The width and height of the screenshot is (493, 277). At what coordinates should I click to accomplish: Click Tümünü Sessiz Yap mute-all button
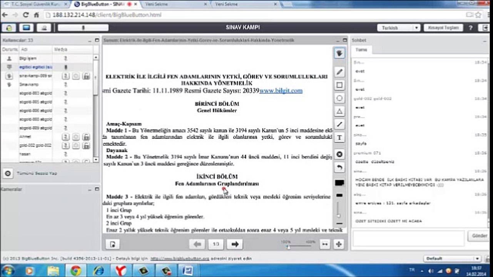[7, 173]
